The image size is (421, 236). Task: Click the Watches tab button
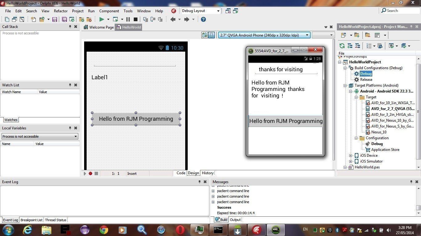[11, 120]
